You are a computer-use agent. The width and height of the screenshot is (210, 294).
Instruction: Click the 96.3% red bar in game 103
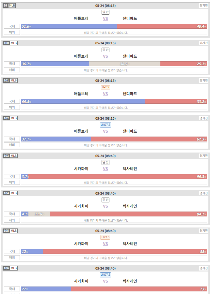pos(117,176)
